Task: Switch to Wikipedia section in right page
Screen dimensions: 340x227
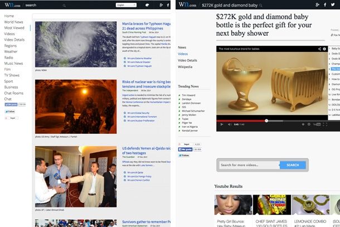Action: tap(185, 66)
